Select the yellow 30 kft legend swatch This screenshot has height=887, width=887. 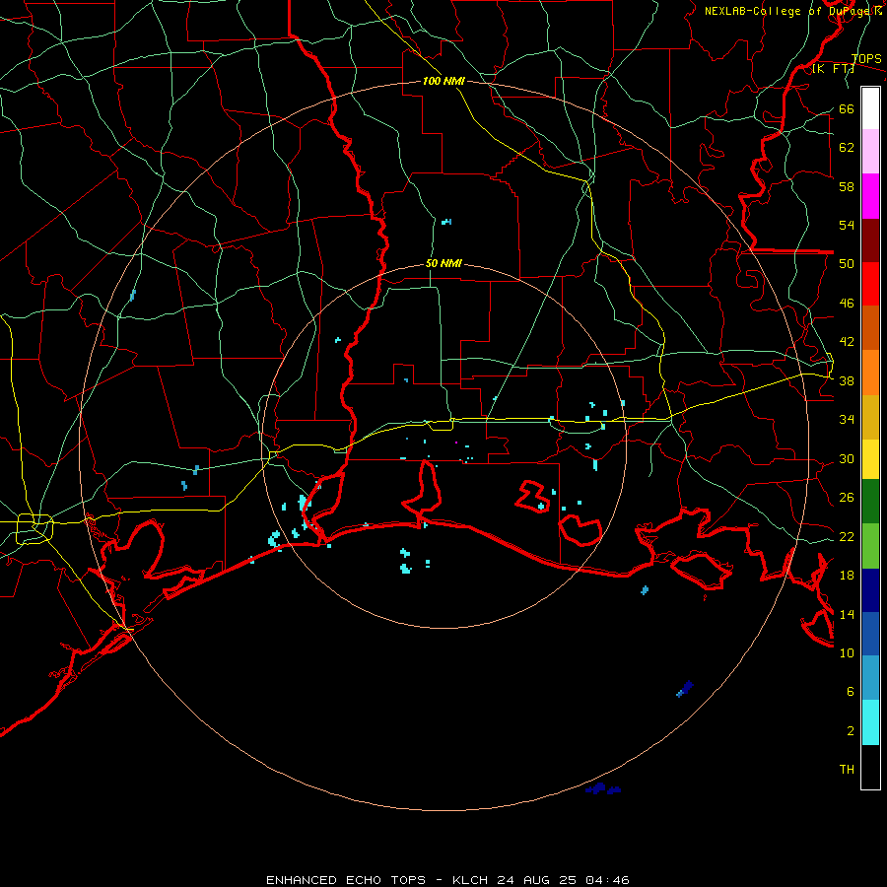coord(870,459)
